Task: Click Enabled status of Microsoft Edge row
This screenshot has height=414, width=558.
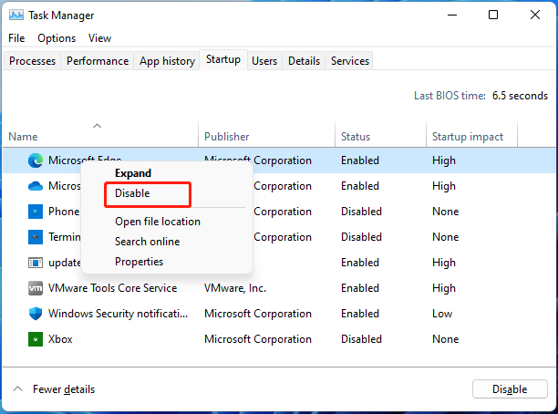Action: [360, 160]
